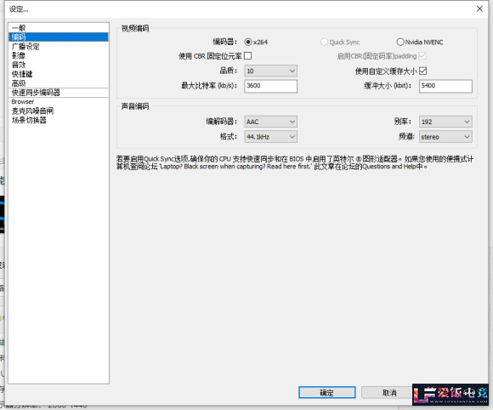Viewport: 493px width, 410px height.
Task: Click the 取消 button
Action: click(389, 392)
